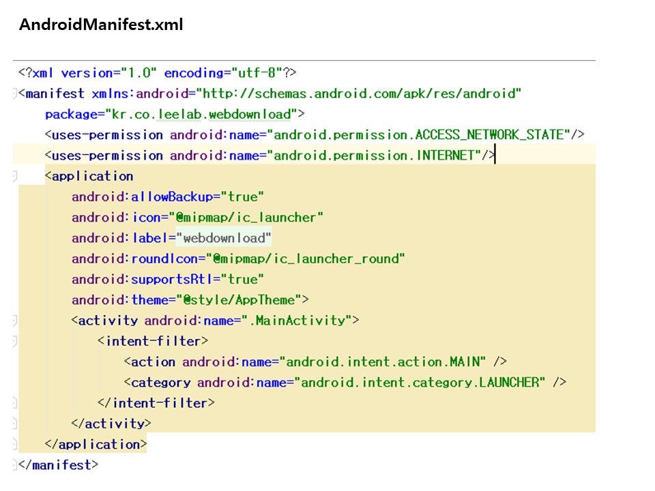This screenshot has height=491, width=655.
Task: Place cursor on the INTERNET permission value
Action: [x=374, y=155]
